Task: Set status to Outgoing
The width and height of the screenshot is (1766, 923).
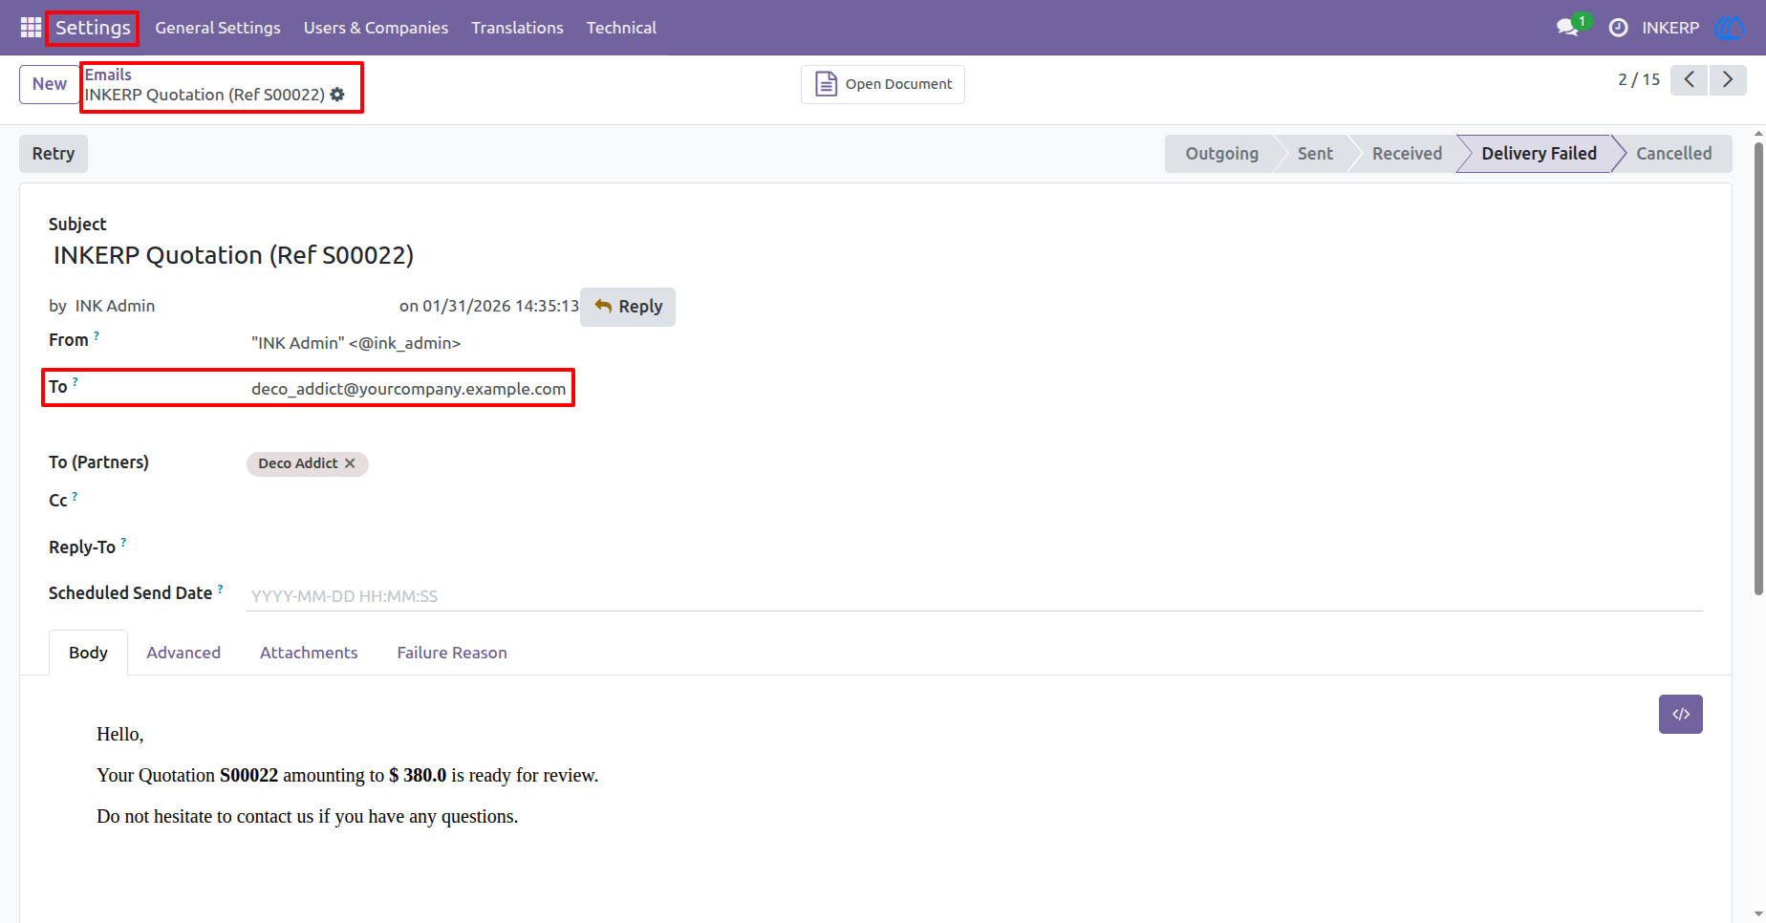Action: [x=1221, y=154]
